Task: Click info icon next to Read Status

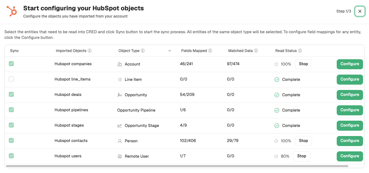Action: 300,50
